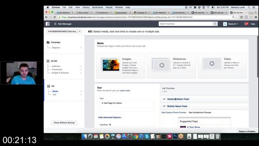Open the Media M account dropdown
This screenshot has width=259, height=146.
click(231, 24)
